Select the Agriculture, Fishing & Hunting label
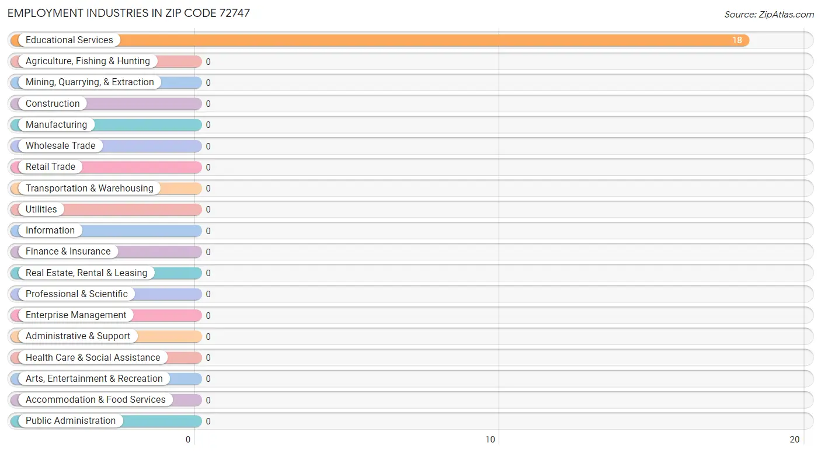The height and width of the screenshot is (453, 821). point(88,61)
